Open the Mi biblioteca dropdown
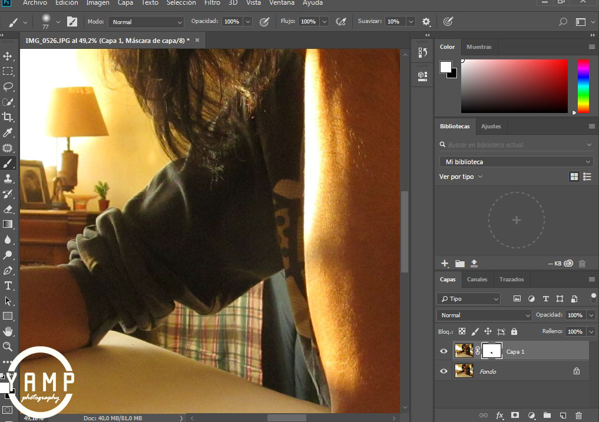This screenshot has width=599, height=422. pos(517,162)
